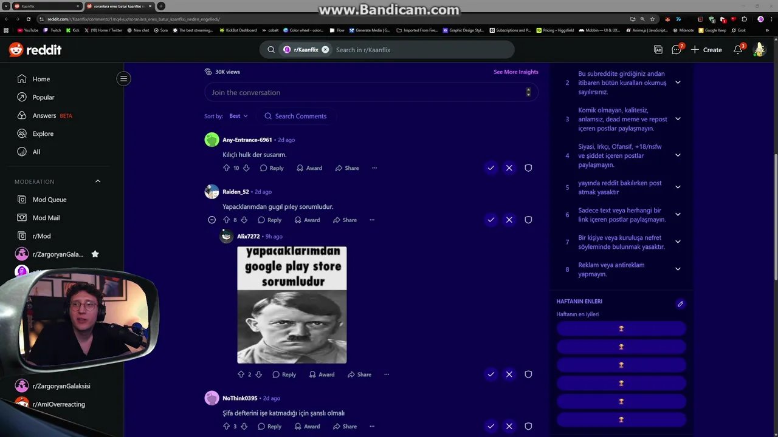Viewport: 778px width, 437px height.
Task: Open the chat icon in header
Action: click(676, 50)
